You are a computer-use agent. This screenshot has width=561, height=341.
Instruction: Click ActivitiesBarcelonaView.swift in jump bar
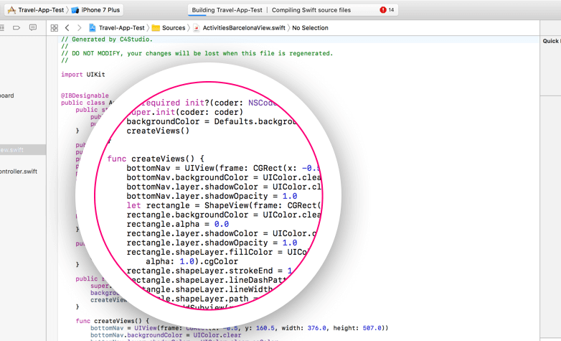click(244, 27)
